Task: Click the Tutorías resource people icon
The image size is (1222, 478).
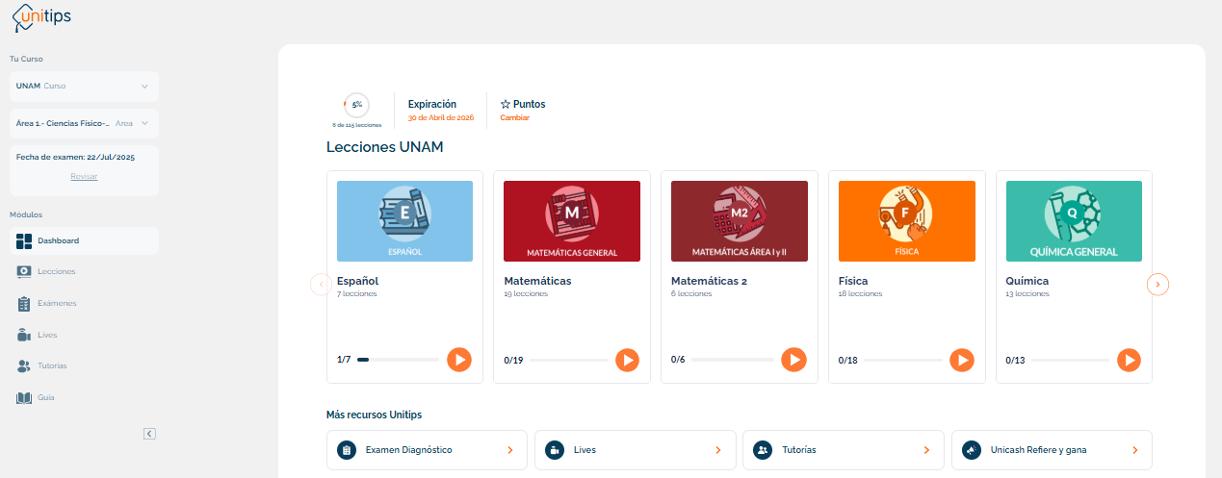Action: click(763, 450)
